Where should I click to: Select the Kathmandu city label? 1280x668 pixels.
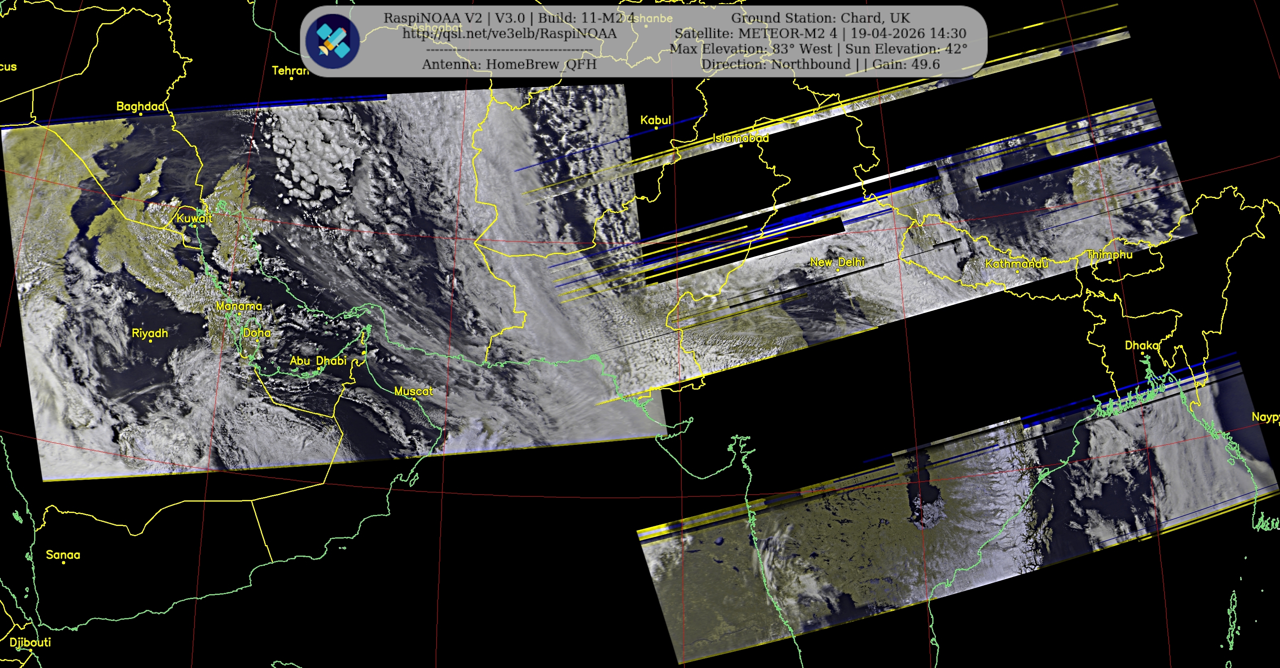[1017, 263]
